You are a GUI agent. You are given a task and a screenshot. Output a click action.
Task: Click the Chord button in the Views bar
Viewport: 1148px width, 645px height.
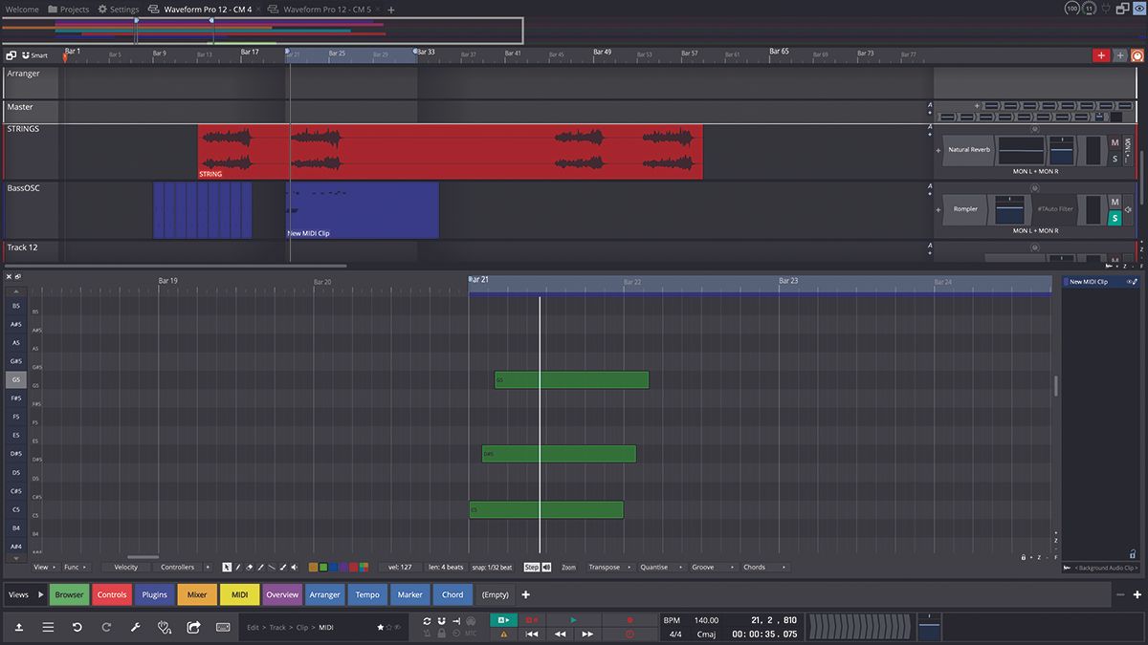point(452,594)
